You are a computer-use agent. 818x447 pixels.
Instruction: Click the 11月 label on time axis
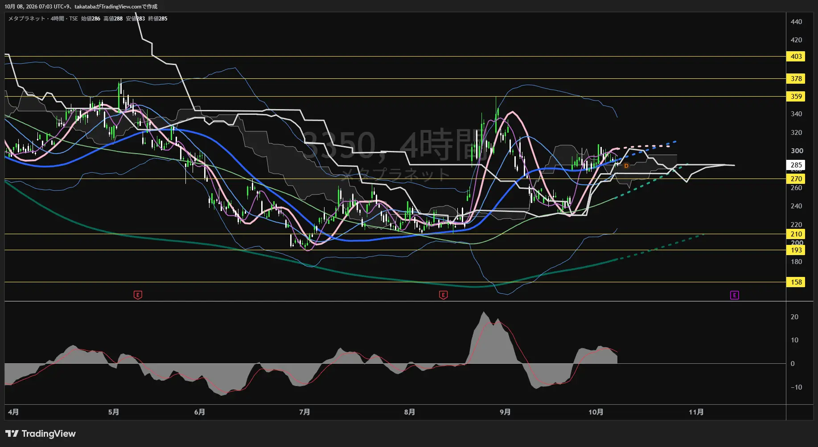(x=696, y=412)
